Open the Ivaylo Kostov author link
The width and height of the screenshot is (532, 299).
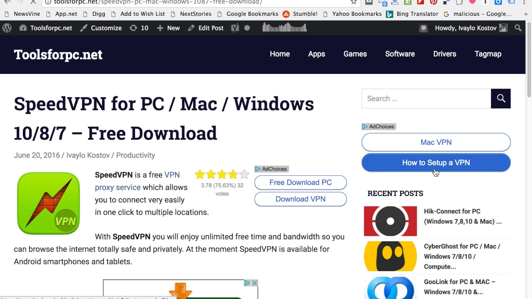[x=88, y=155]
